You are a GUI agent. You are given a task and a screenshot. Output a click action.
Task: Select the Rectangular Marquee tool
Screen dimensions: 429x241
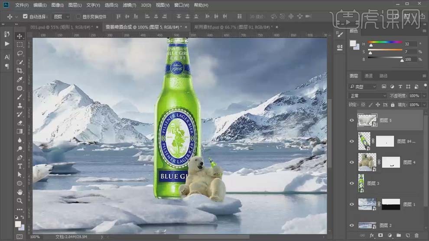point(19,44)
